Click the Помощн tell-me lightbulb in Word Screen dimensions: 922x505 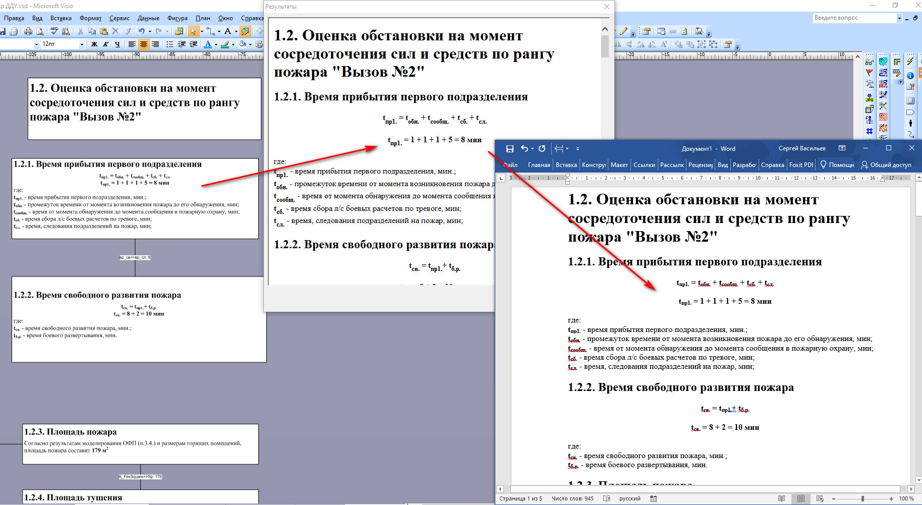tap(837, 165)
